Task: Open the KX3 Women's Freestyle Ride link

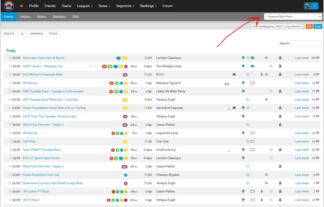Action: click(42, 74)
